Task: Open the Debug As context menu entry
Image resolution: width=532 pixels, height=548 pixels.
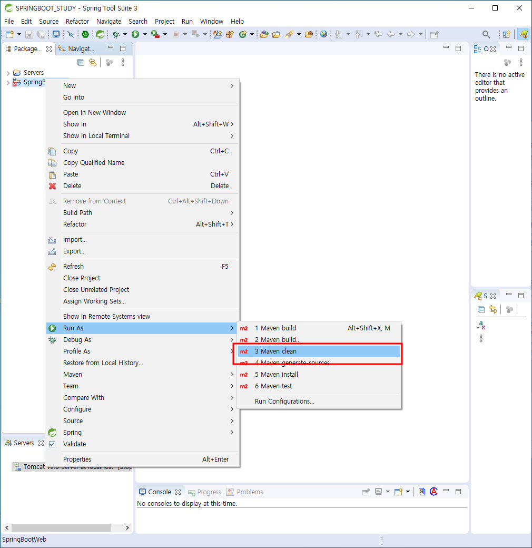Action: click(142, 340)
